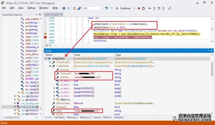Step out of the current method
The height and width of the screenshot is (125, 215).
[x=164, y=8]
